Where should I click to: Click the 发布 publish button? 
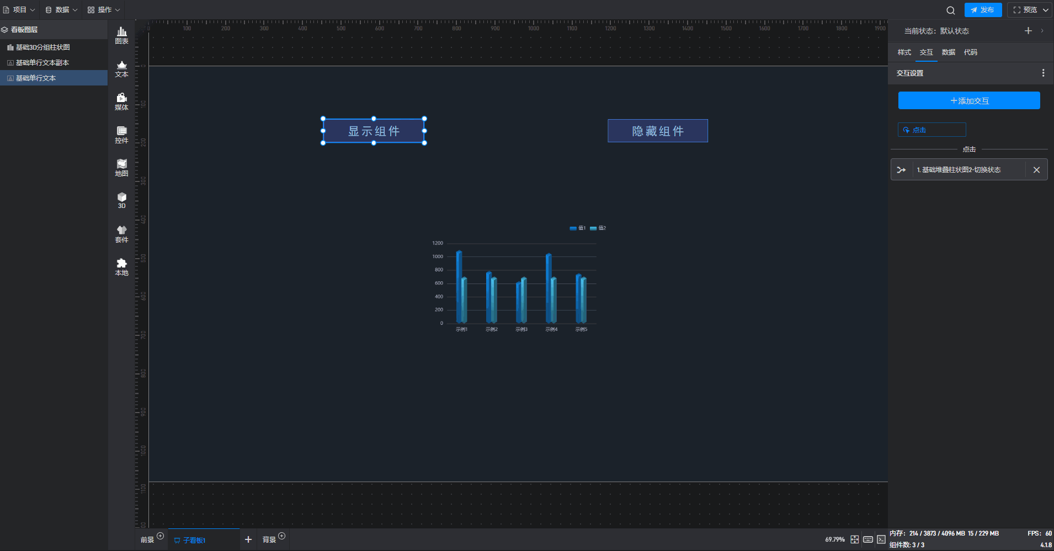(983, 10)
